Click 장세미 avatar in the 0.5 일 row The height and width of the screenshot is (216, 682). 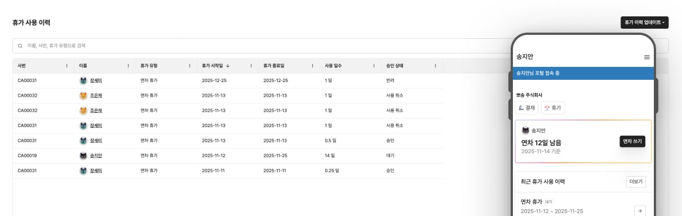pos(83,141)
